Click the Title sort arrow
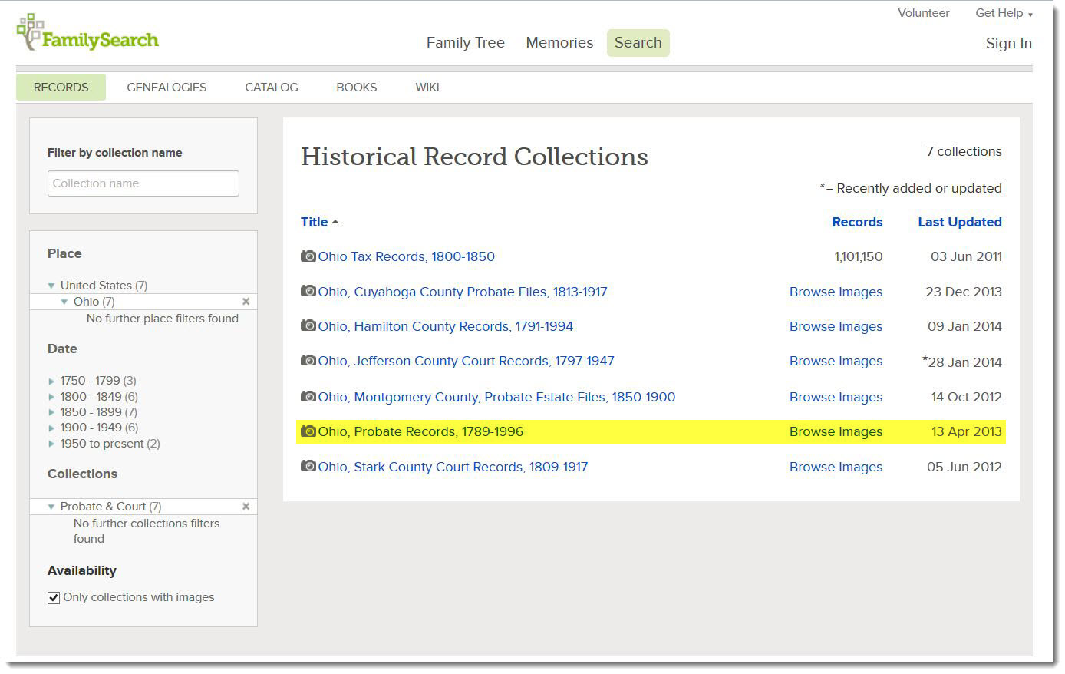The image size is (1065, 674). click(x=335, y=222)
